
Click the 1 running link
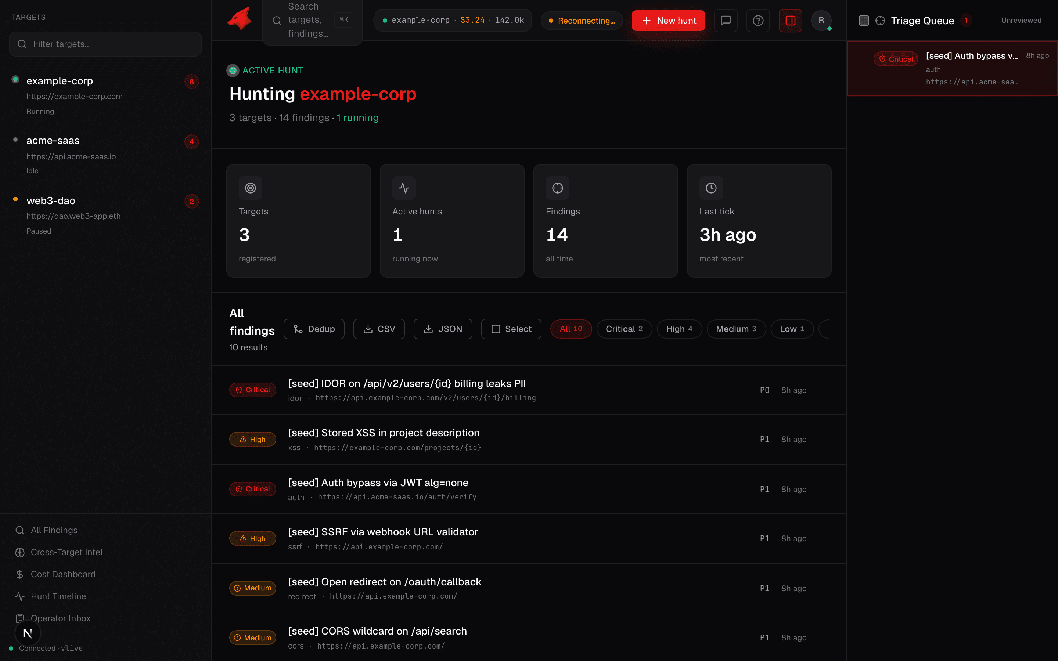pyautogui.click(x=357, y=118)
